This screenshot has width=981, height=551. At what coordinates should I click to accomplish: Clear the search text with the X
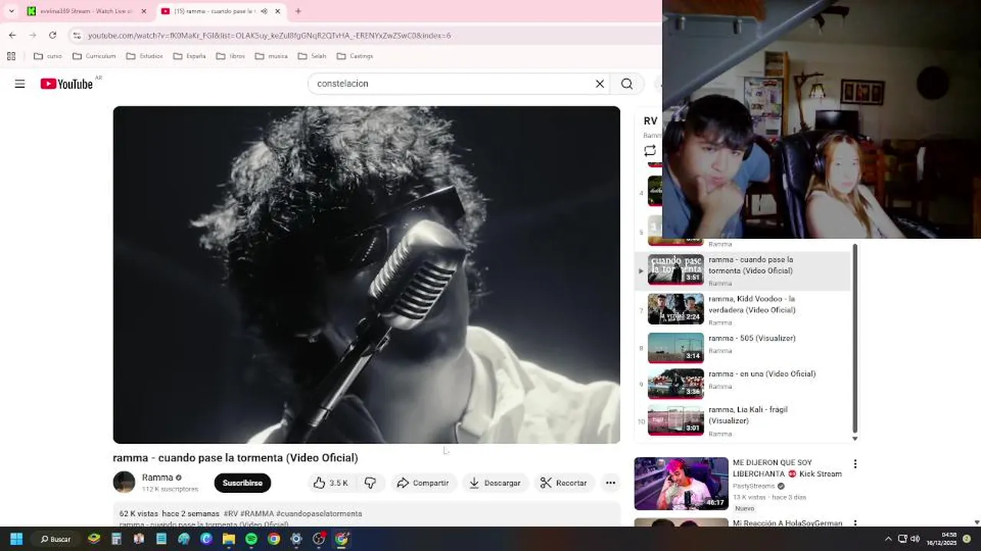(600, 83)
